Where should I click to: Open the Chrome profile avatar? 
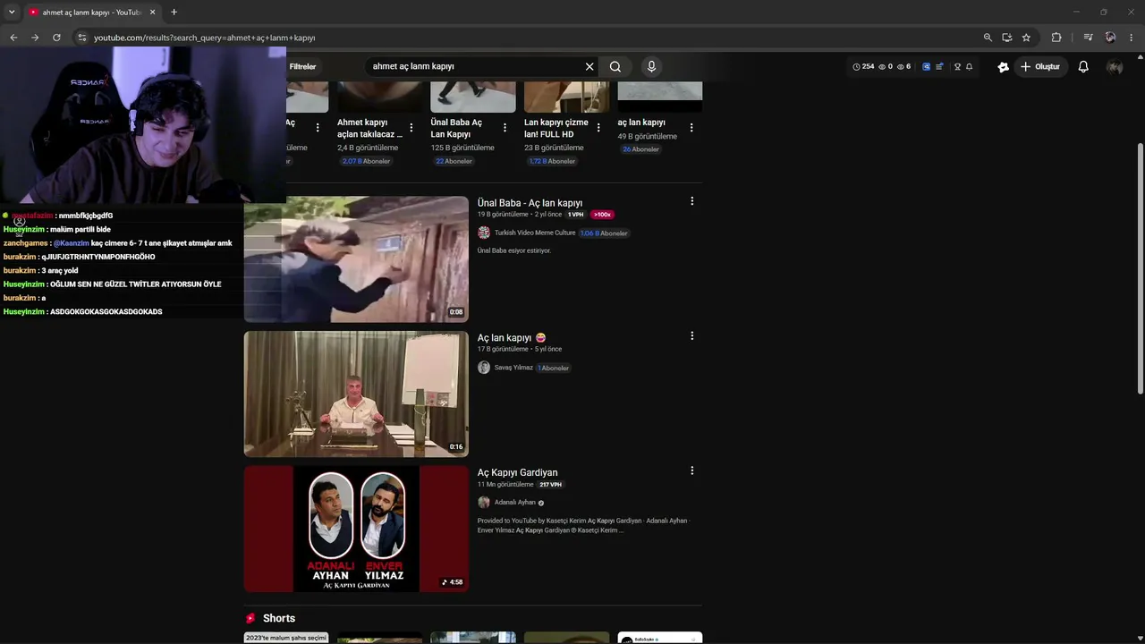pyautogui.click(x=1110, y=38)
